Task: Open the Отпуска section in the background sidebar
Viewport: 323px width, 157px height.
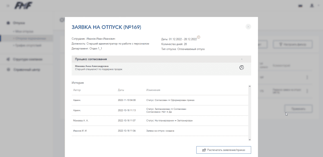Action: [x=19, y=23]
